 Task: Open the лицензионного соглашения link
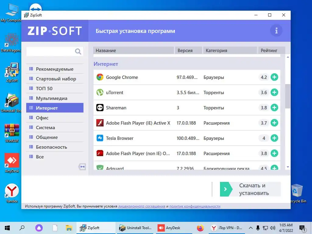click(142, 206)
